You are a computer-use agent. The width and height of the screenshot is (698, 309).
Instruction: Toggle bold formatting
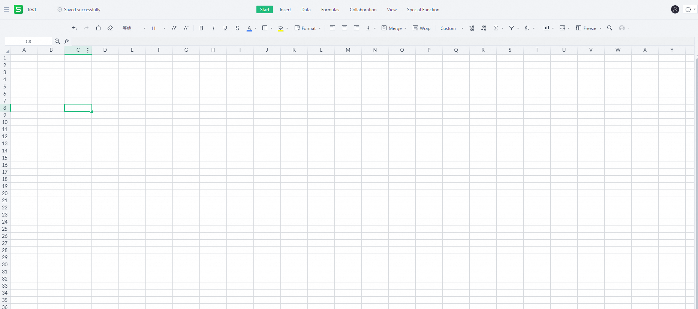click(201, 28)
